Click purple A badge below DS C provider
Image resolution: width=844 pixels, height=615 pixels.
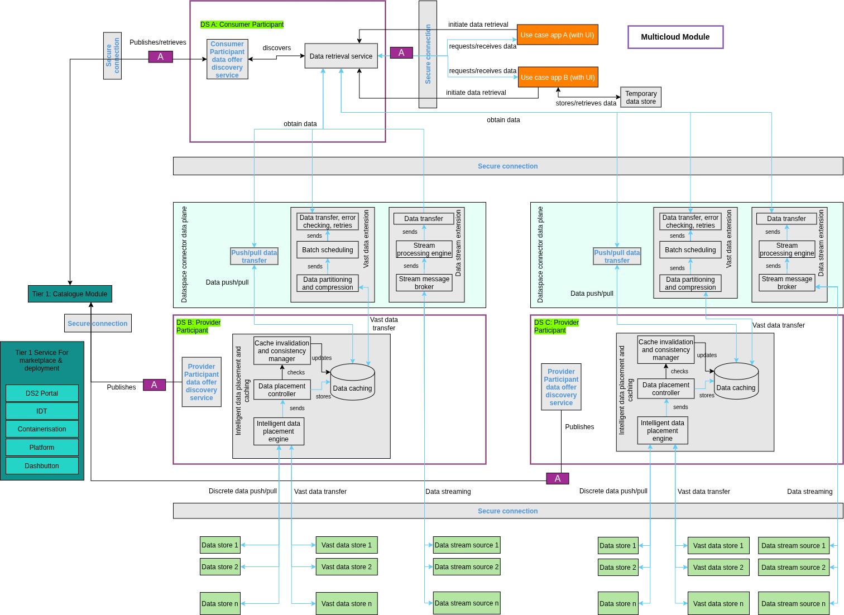(557, 478)
